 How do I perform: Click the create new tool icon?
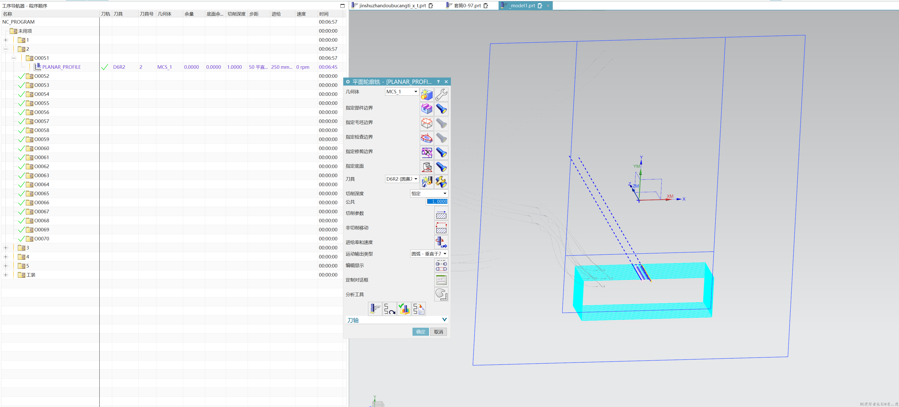427,182
